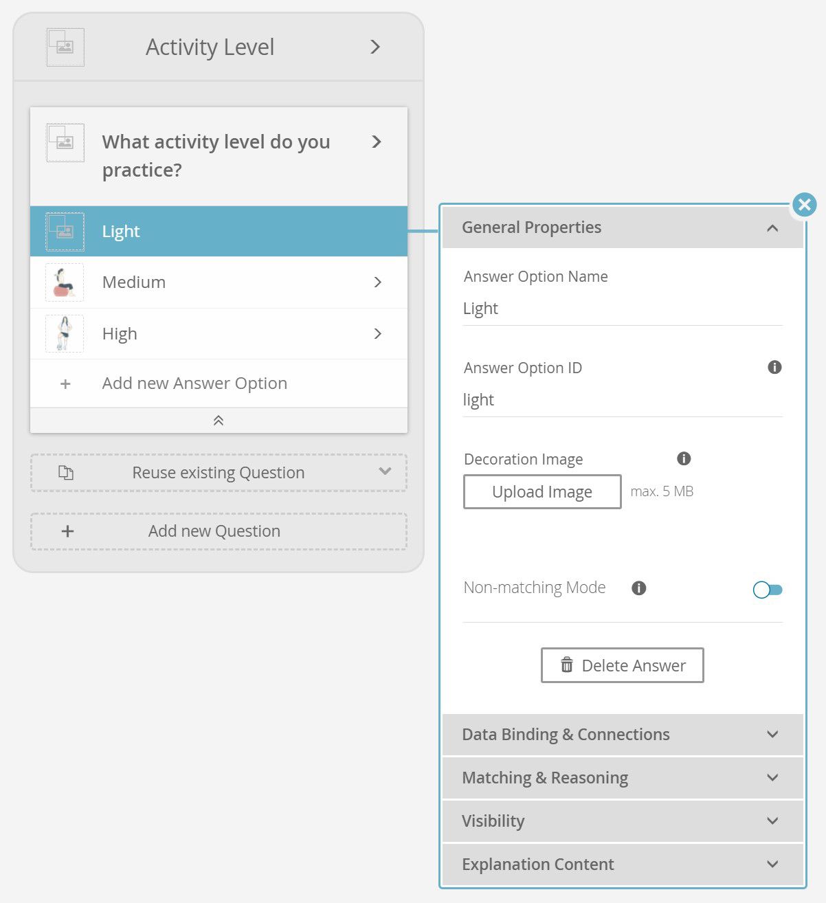
Task: Expand the Visibility section
Action: click(623, 821)
